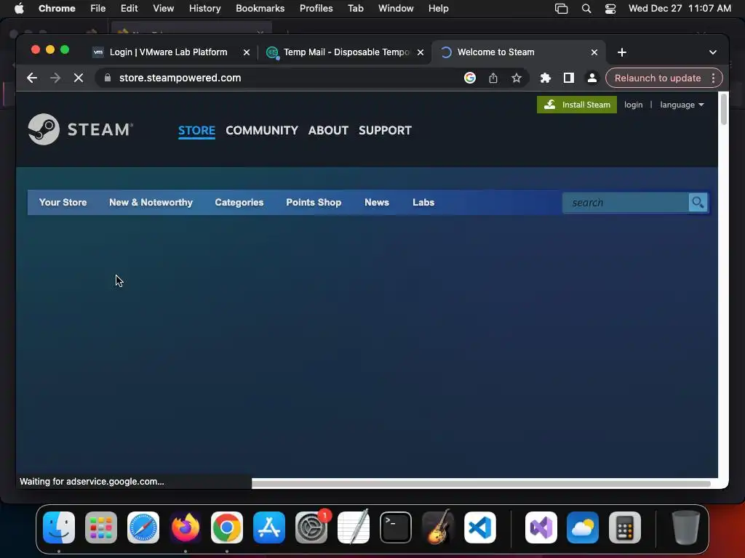This screenshot has width=745, height=558.
Task: Click the padlock site info icon
Action: coord(108,78)
